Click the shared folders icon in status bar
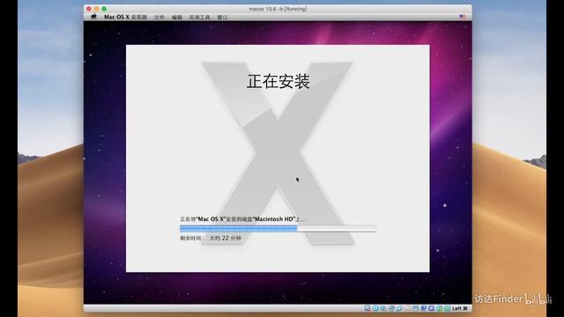 click(407, 308)
